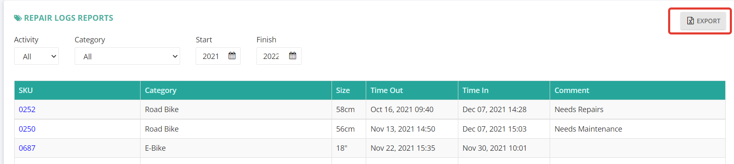Click the Comment column header

[638, 90]
